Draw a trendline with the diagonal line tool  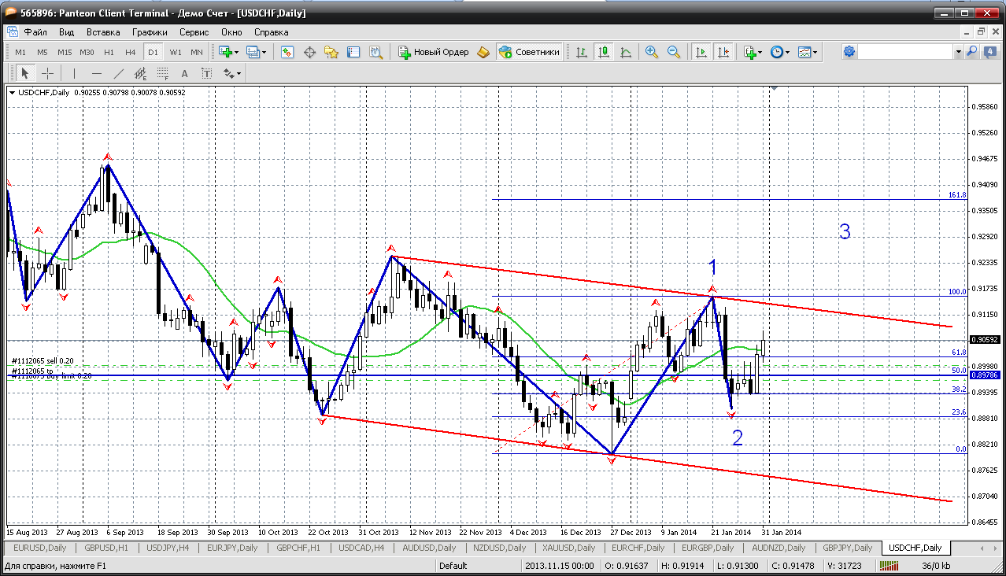(119, 73)
